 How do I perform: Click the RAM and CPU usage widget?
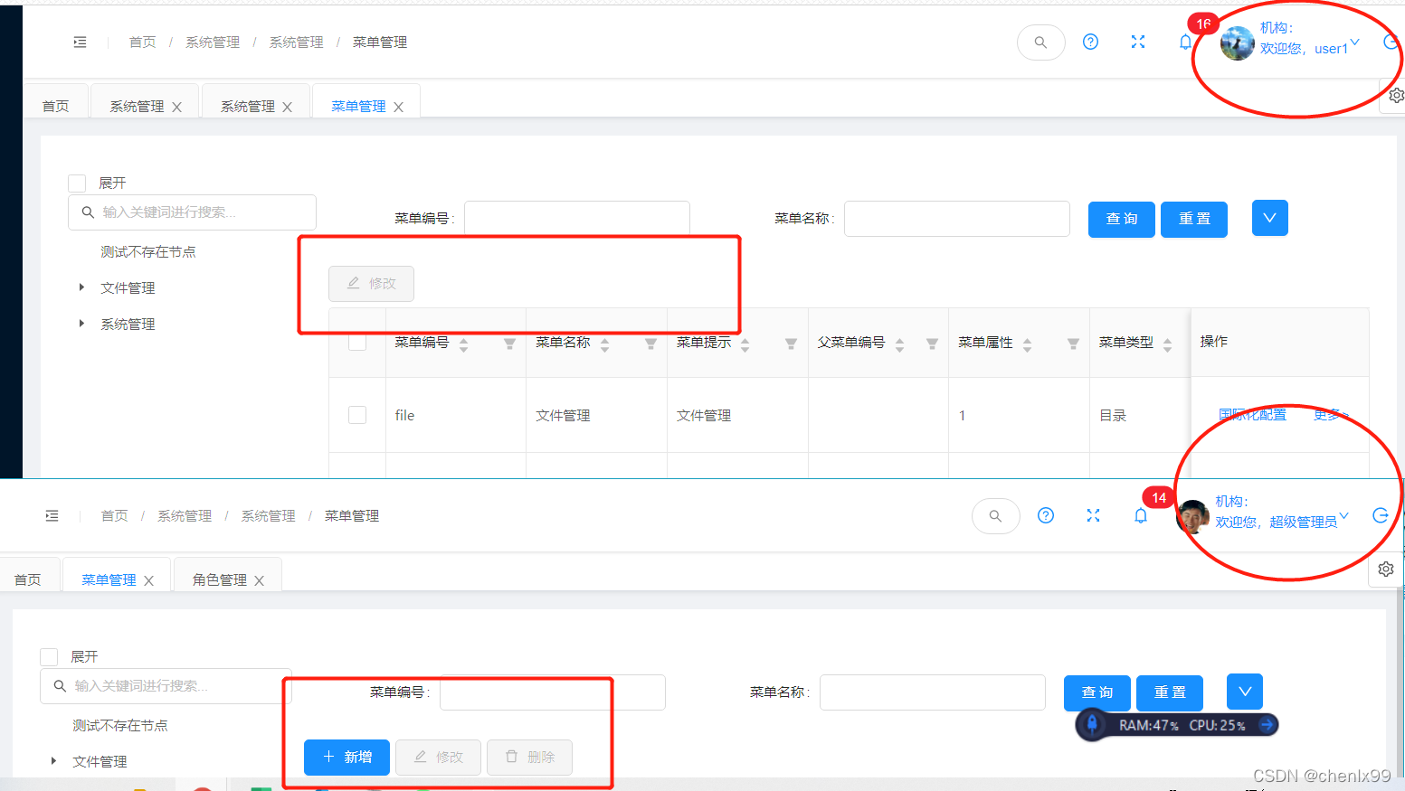[x=1176, y=724]
